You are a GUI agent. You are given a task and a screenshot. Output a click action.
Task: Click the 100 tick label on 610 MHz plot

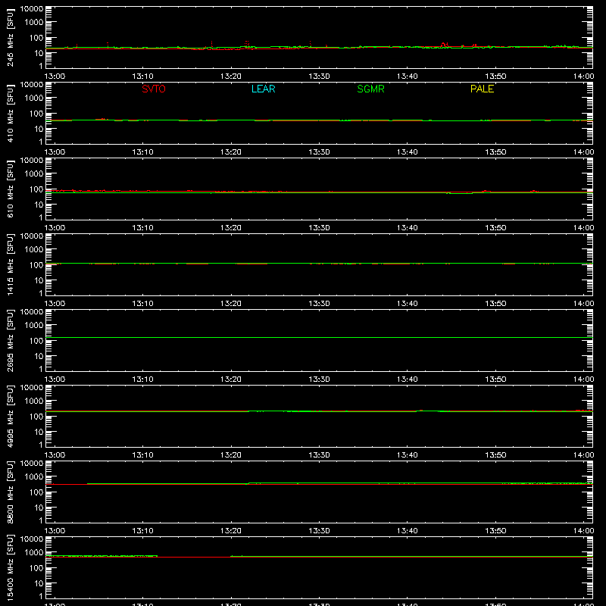tap(36, 189)
